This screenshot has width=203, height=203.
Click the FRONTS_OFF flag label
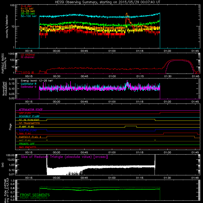27,144
